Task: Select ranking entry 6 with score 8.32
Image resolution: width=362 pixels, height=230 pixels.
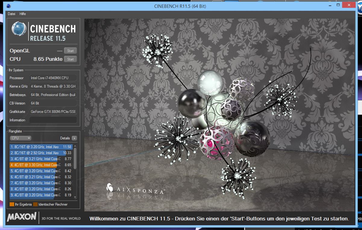Action: 41,177
